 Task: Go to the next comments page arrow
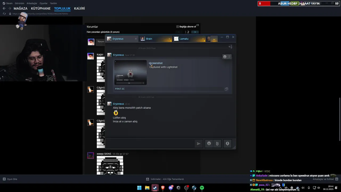pos(195,32)
